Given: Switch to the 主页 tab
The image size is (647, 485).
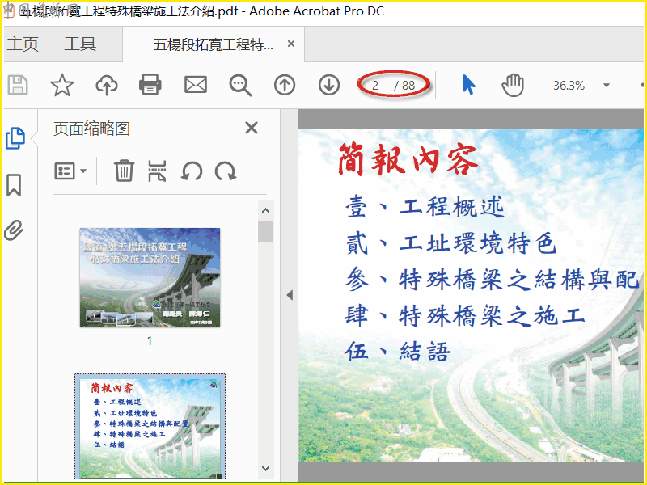Looking at the screenshot, I should click(23, 44).
